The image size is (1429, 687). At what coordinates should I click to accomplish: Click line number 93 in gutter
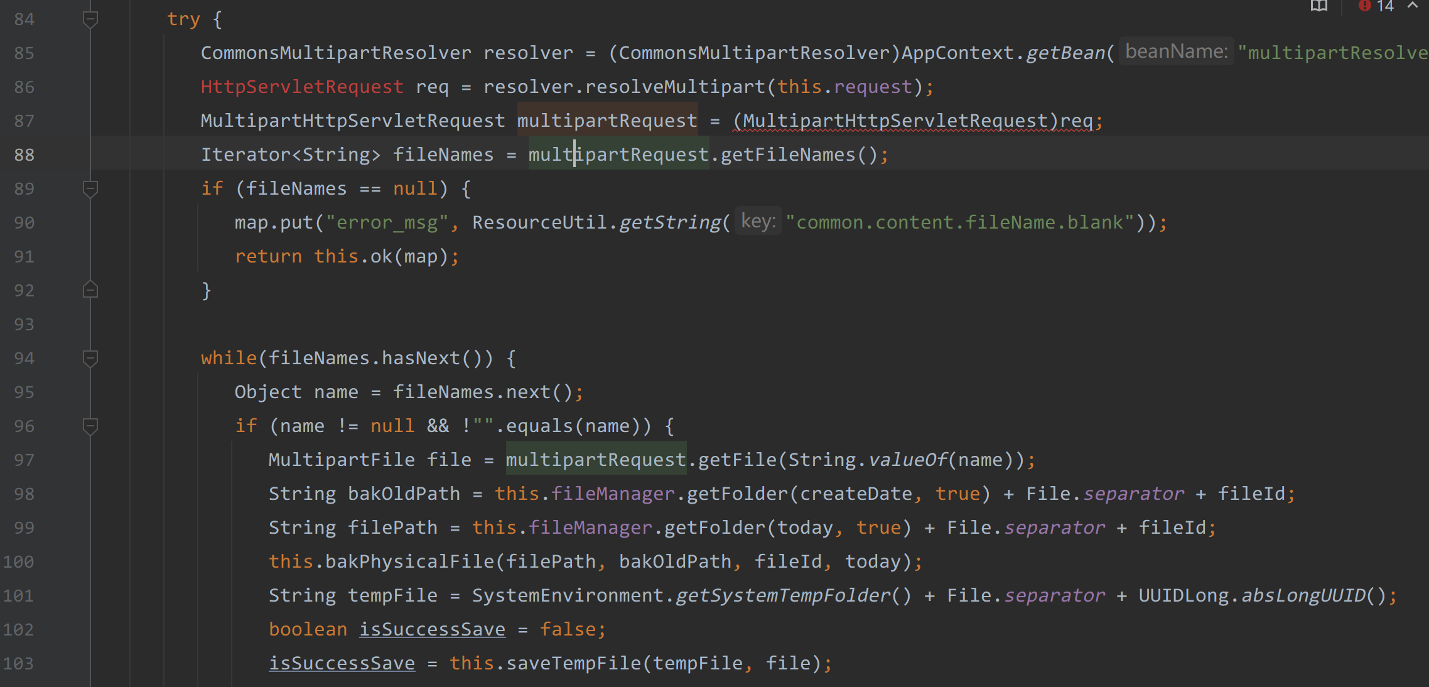click(x=24, y=324)
